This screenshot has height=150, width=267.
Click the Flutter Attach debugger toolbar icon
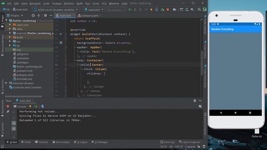tap(156, 10)
